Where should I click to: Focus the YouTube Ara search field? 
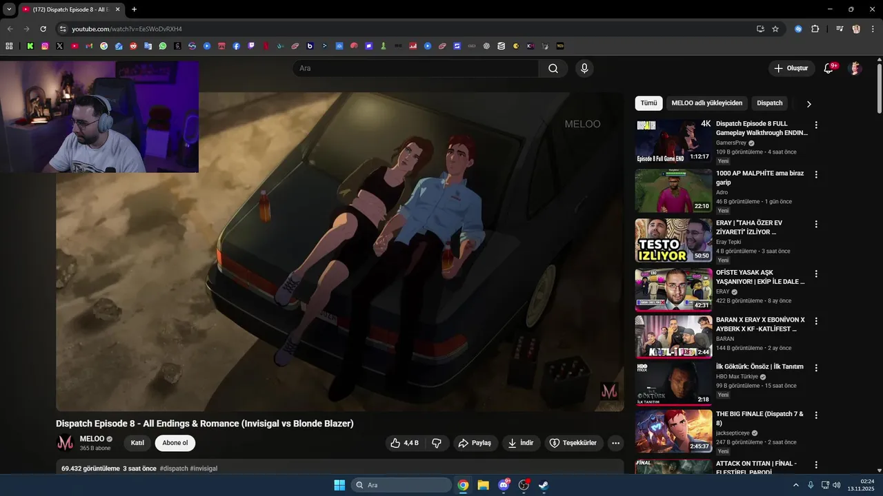tap(415, 68)
